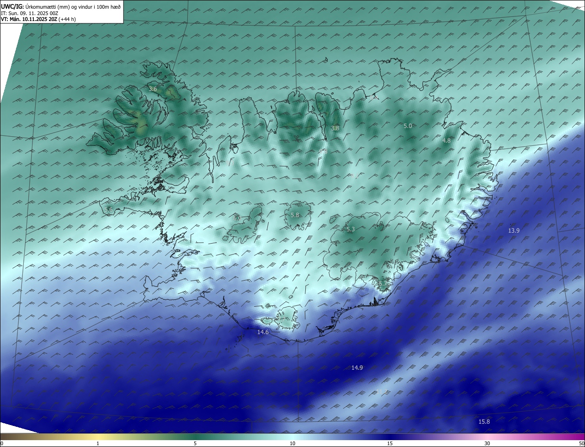Screen dimensions: 585x447
Task: Click the 3.8 value label in north Iceland
Action: tap(335, 128)
